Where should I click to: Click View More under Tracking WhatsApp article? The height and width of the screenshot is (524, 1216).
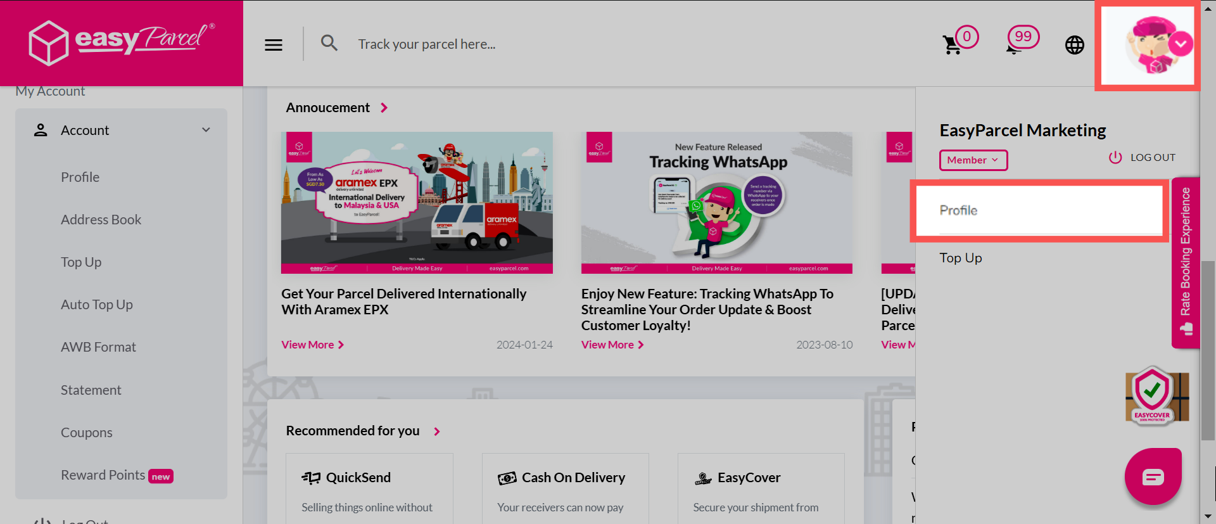[612, 345]
